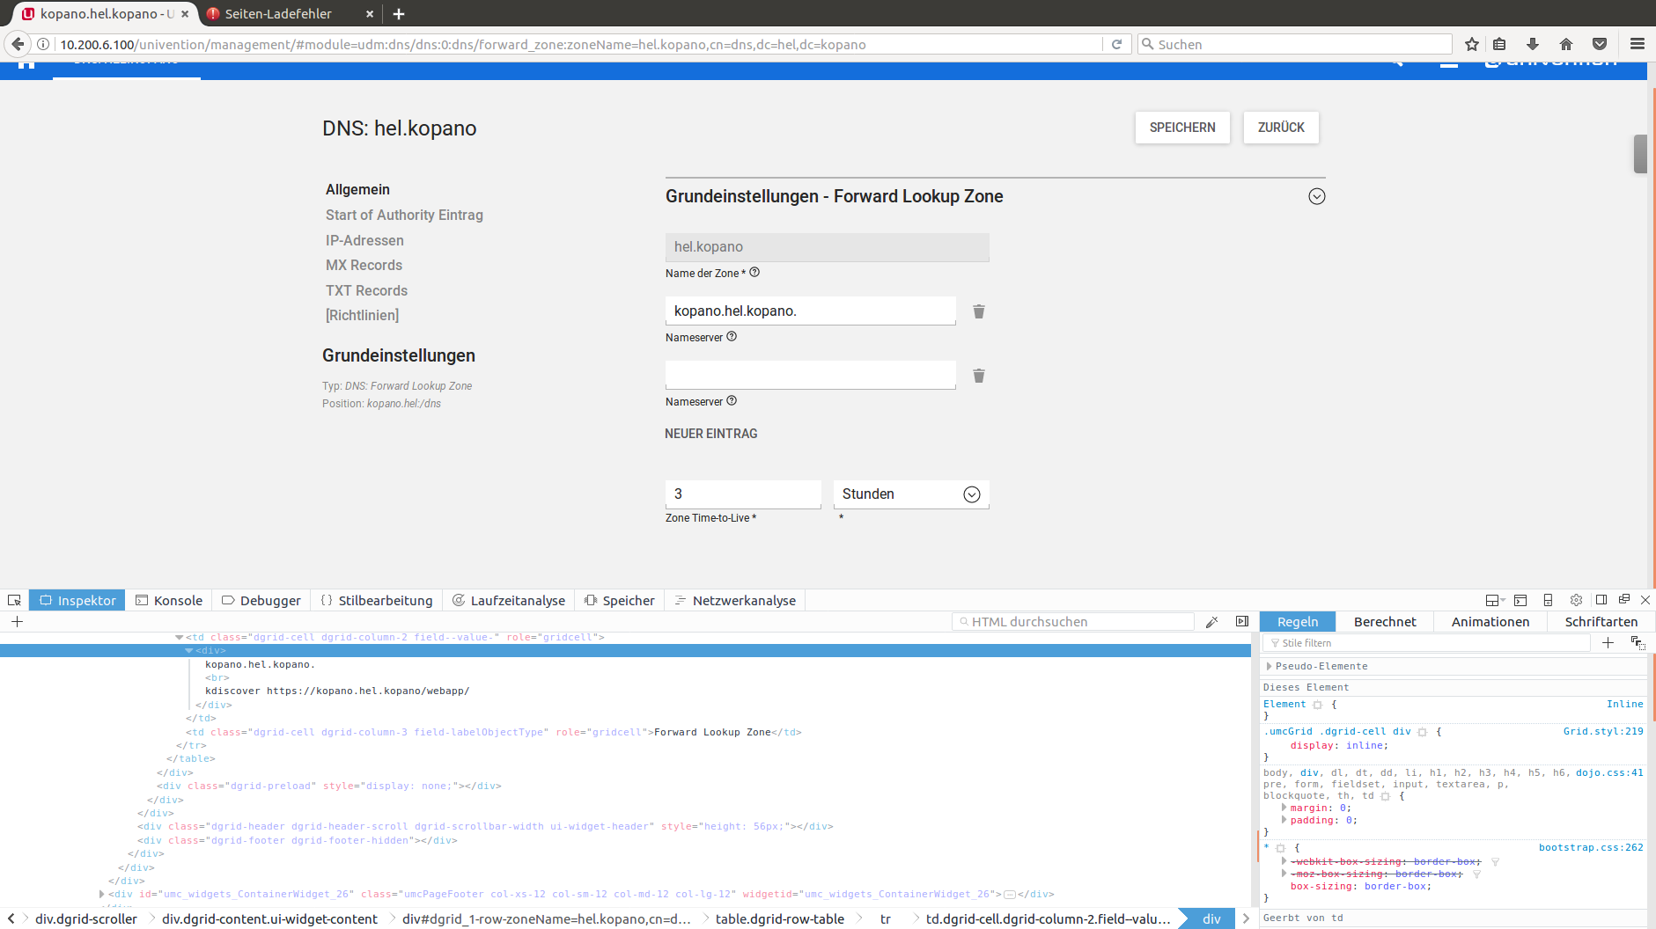The height and width of the screenshot is (929, 1656).
Task: Collapse the Grundeinstellungen Forward Lookup Zone section
Action: (x=1316, y=196)
